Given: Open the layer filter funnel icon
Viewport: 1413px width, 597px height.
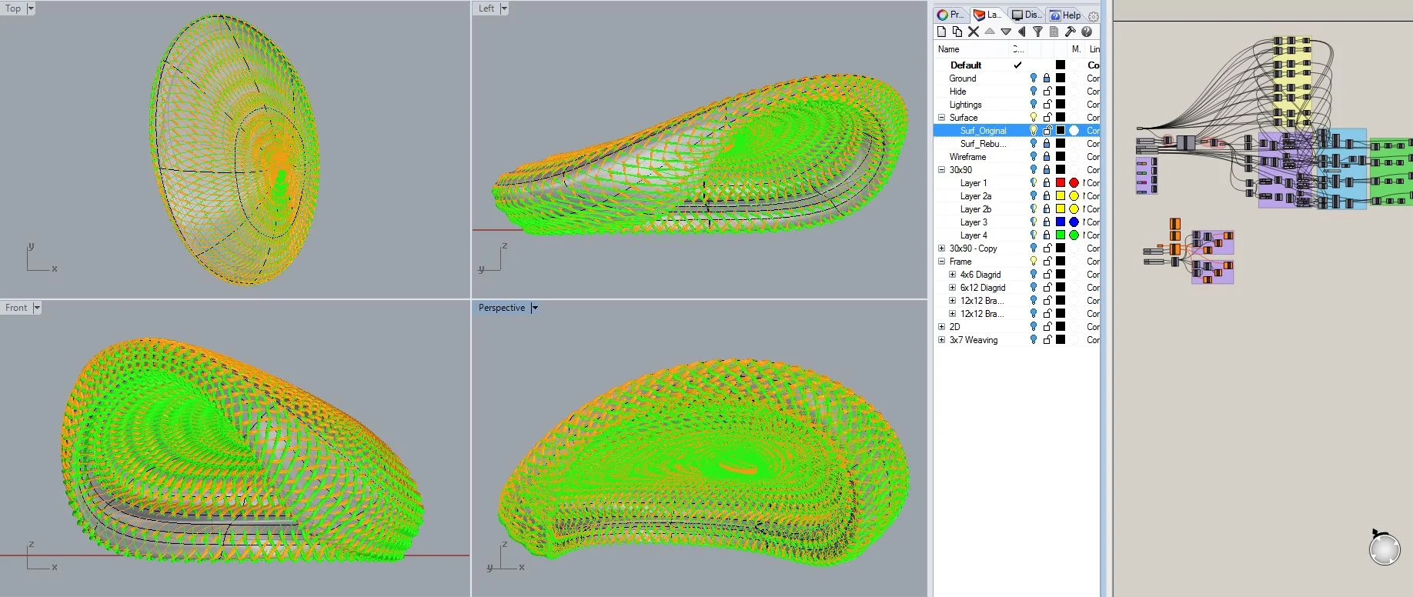Looking at the screenshot, I should click(1038, 32).
